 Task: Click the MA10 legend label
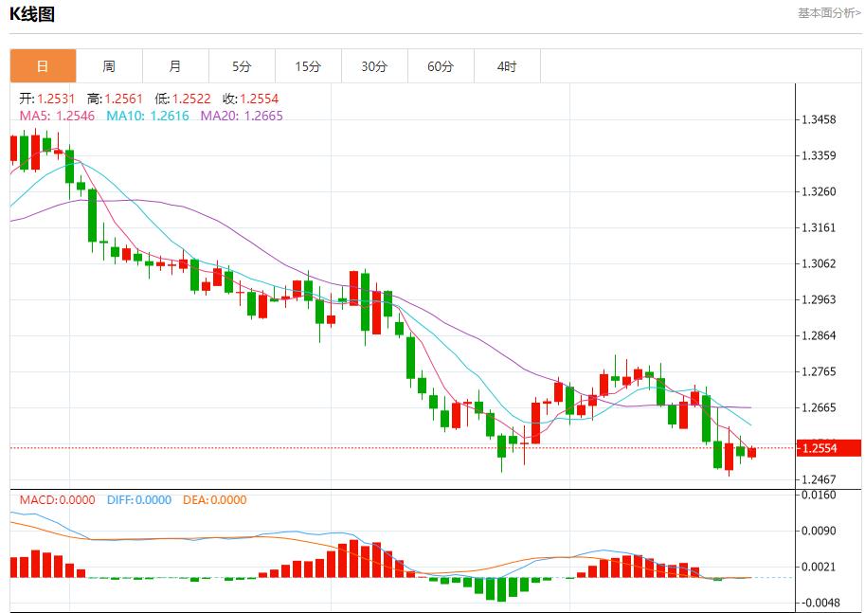tap(147, 116)
